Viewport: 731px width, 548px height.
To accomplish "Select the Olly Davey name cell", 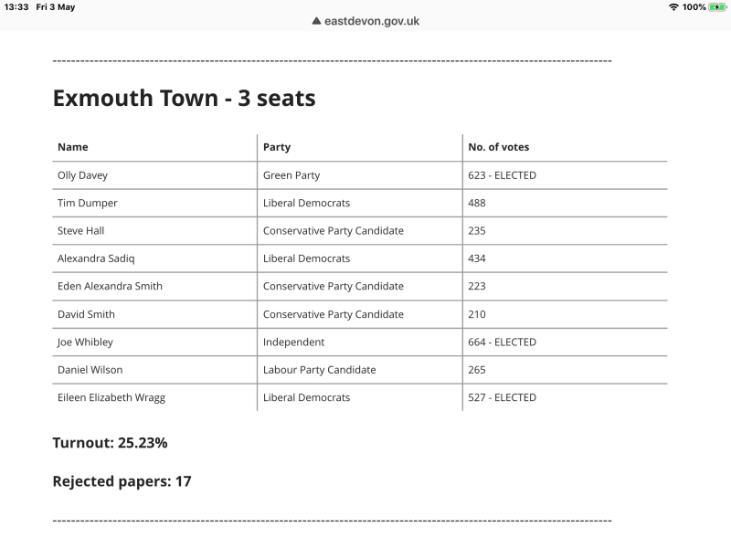I will pyautogui.click(x=82, y=175).
